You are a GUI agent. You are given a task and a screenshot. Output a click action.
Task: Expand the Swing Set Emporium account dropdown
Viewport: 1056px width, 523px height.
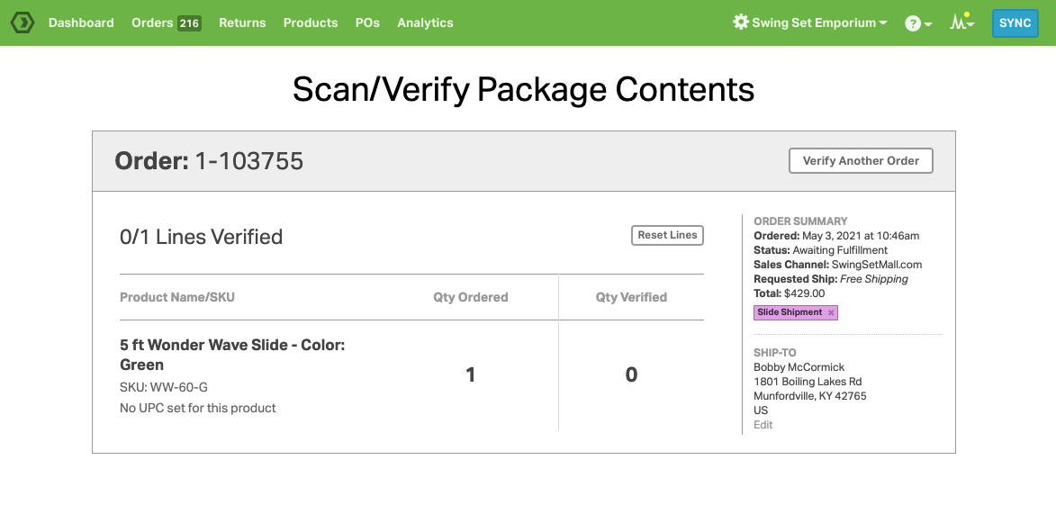click(883, 23)
